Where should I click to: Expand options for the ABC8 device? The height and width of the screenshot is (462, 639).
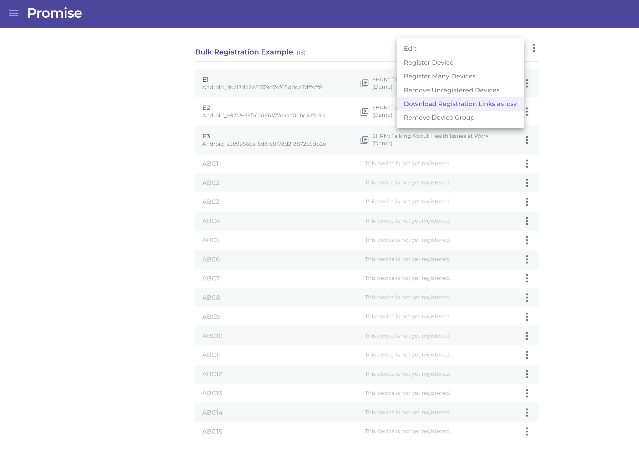coord(526,297)
